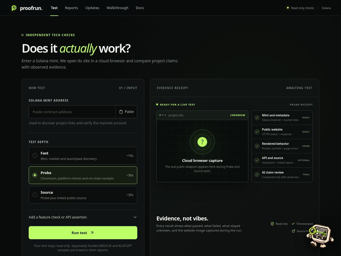The height and width of the screenshot is (256, 341).
Task: Click the CHROMIUM label
Action: [238, 115]
